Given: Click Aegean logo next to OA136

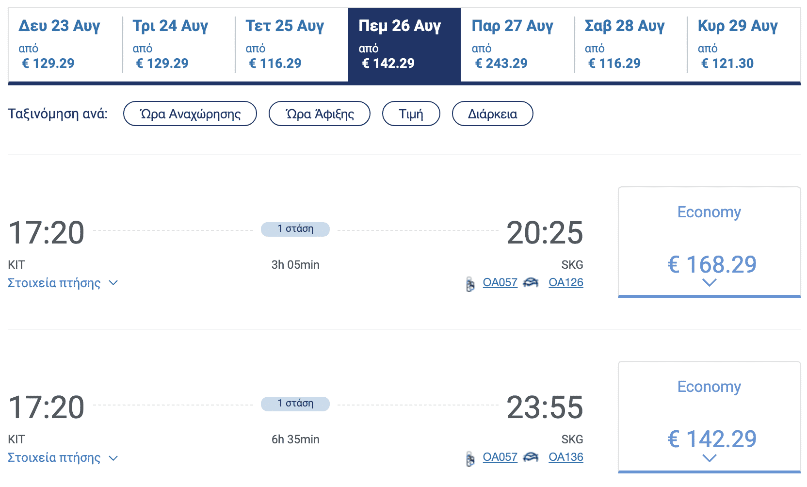Looking at the screenshot, I should coord(531,457).
